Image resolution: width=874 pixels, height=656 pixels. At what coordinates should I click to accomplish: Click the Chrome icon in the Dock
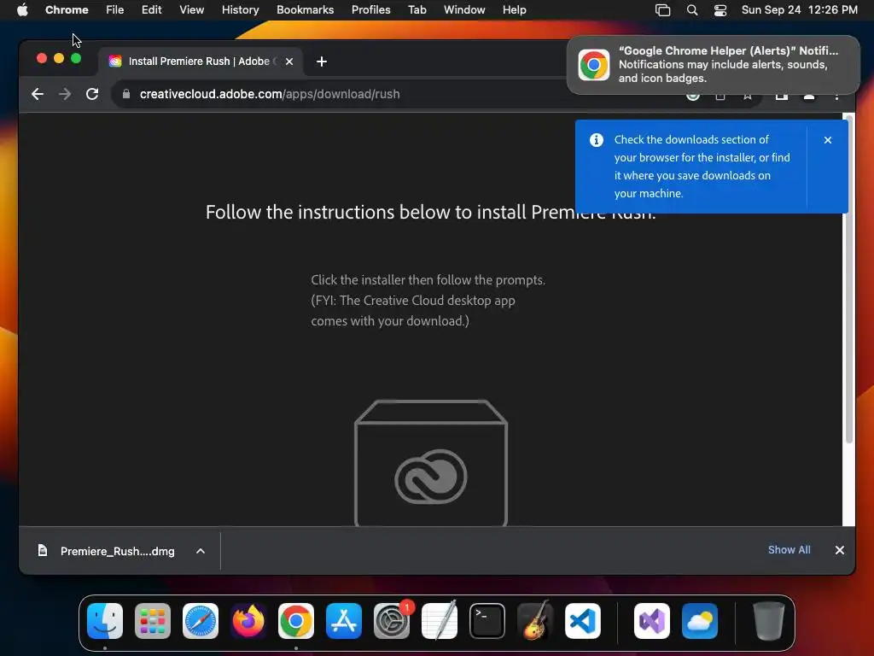296,621
